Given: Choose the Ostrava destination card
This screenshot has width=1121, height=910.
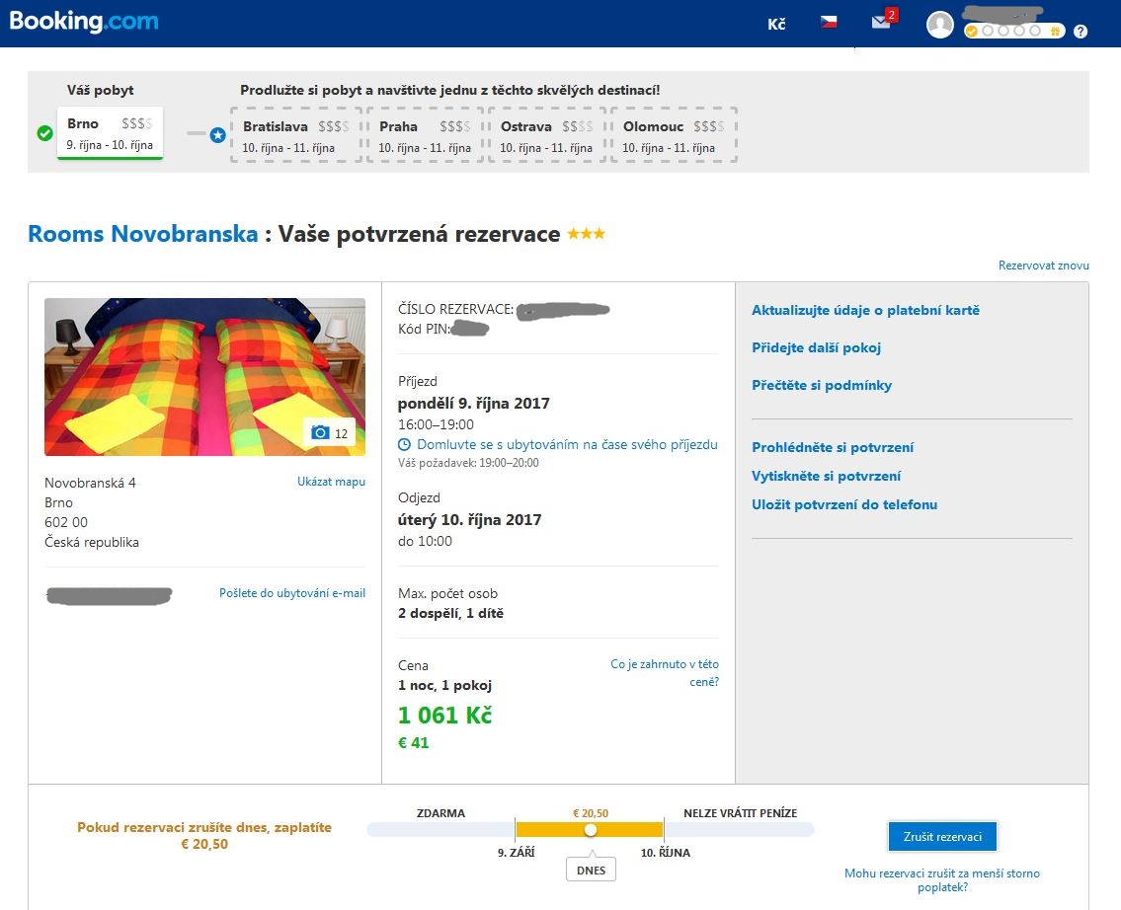Looking at the screenshot, I should coord(546,135).
